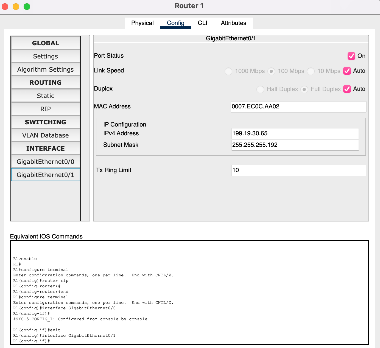
Task: Select the 100 Mbps link speed radio
Action: (271, 71)
